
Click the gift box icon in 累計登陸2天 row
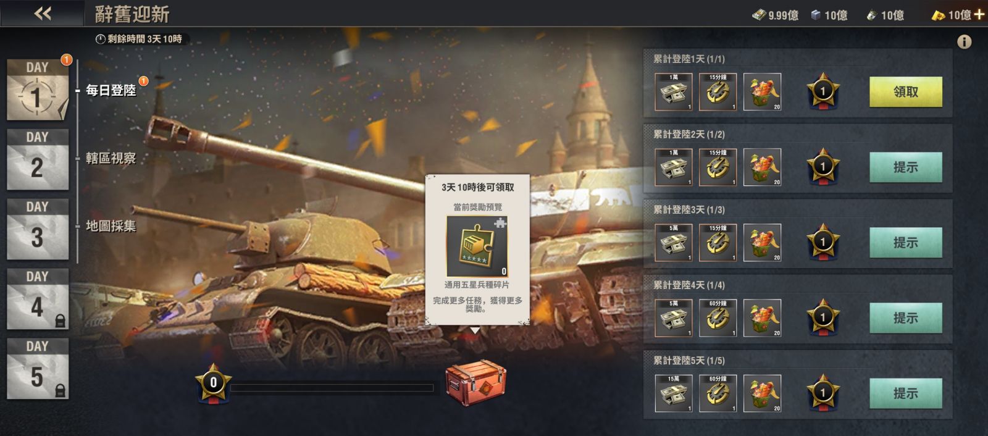tap(762, 167)
